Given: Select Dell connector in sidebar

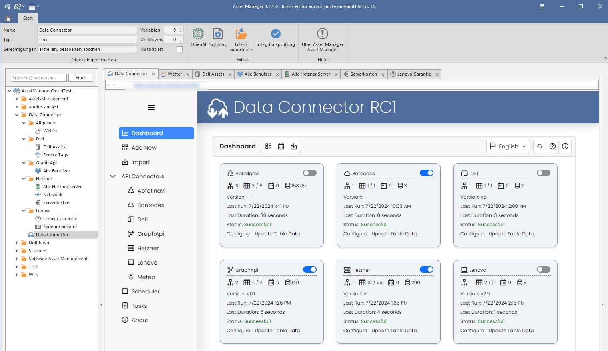Looking at the screenshot, I should click(142, 219).
